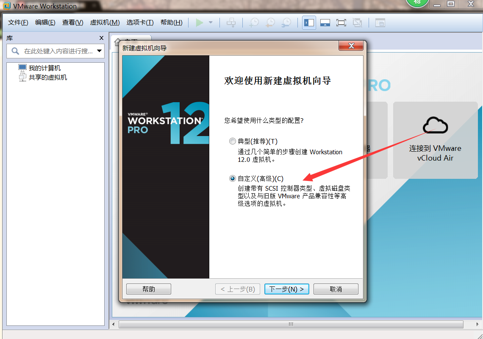Click the console view toolbar icon
The height and width of the screenshot is (339, 483).
coord(380,23)
